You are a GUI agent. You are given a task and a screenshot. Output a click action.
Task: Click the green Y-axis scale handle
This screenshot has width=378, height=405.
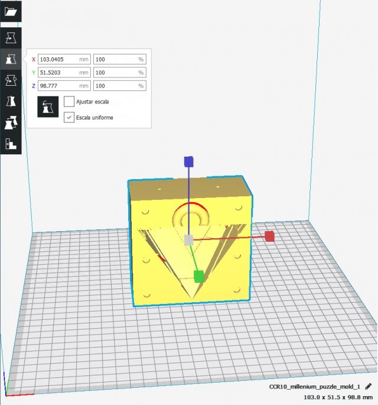point(198,276)
